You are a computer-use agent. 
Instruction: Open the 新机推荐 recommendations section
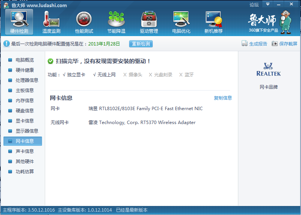point(214,22)
